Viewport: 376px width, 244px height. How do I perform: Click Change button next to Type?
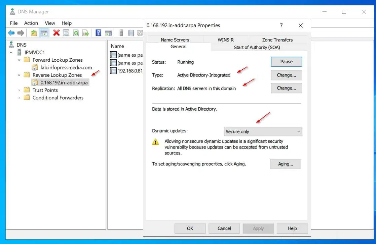coord(286,75)
